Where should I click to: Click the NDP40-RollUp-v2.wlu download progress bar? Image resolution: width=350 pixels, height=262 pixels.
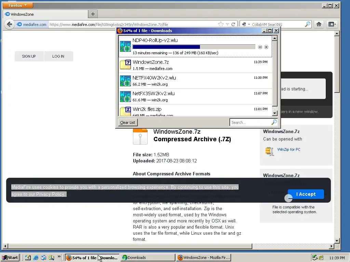[x=194, y=47]
